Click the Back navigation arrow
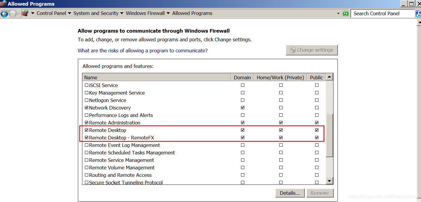This screenshot has width=421, height=202. (x=4, y=13)
